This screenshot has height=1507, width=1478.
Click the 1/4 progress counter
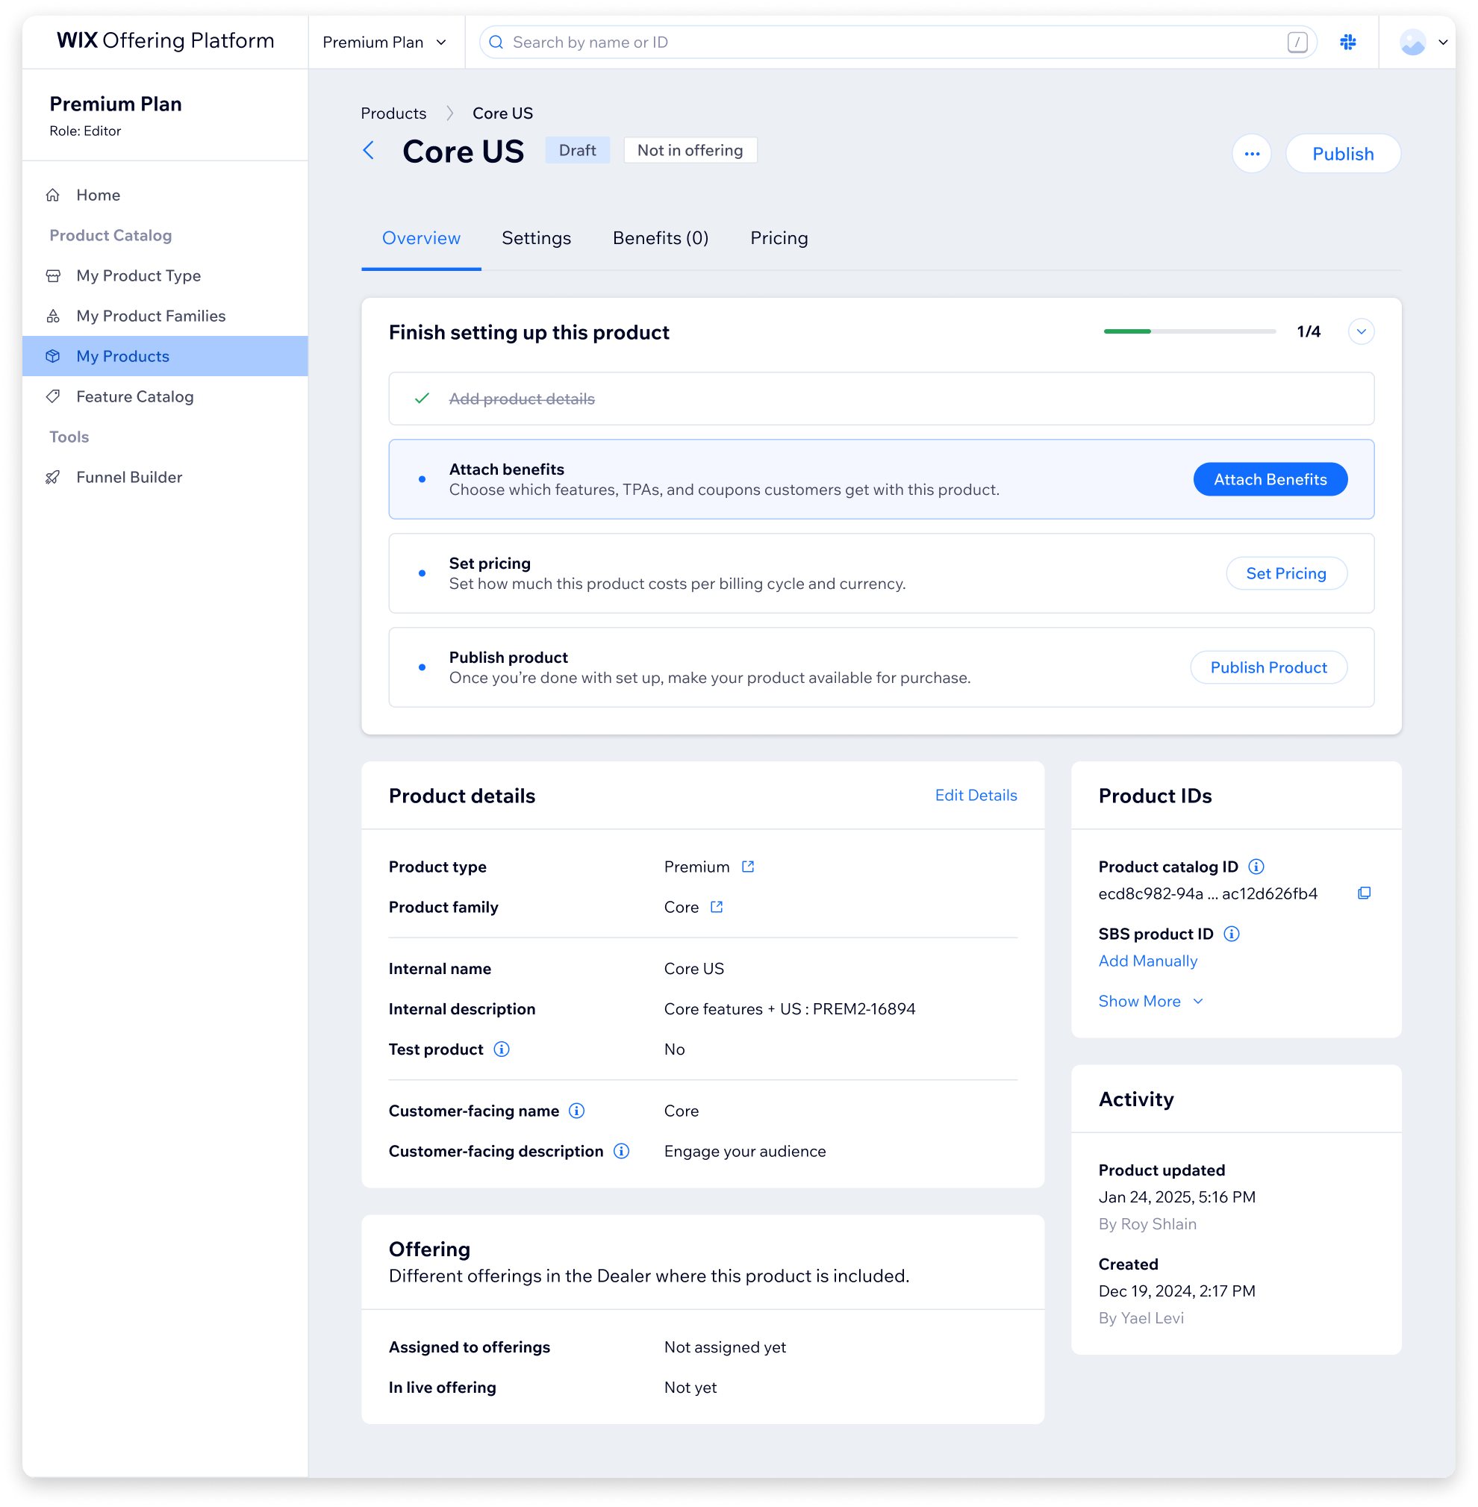(1309, 331)
